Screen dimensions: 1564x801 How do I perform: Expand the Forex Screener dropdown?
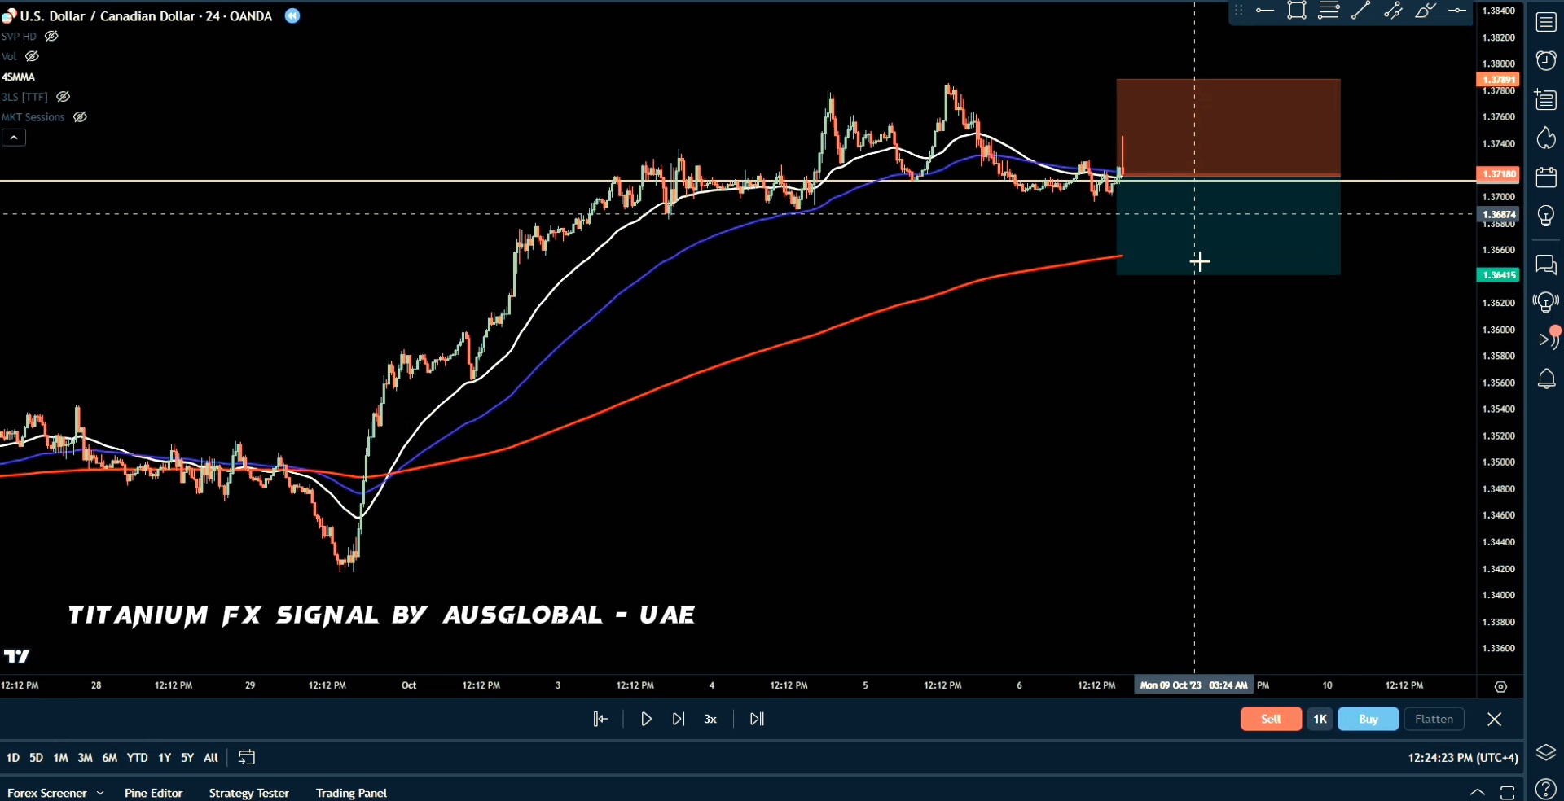click(x=100, y=793)
